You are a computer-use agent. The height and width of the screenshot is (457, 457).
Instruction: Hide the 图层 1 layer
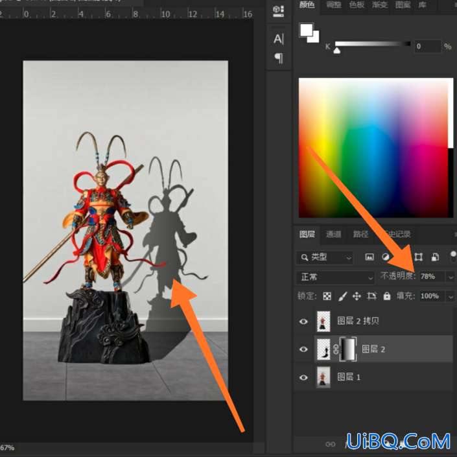click(x=303, y=377)
